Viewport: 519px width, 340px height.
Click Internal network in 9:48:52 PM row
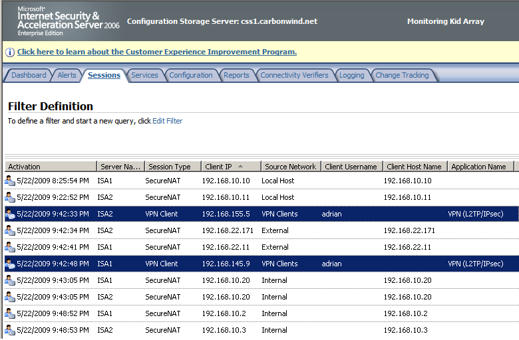coord(274,313)
